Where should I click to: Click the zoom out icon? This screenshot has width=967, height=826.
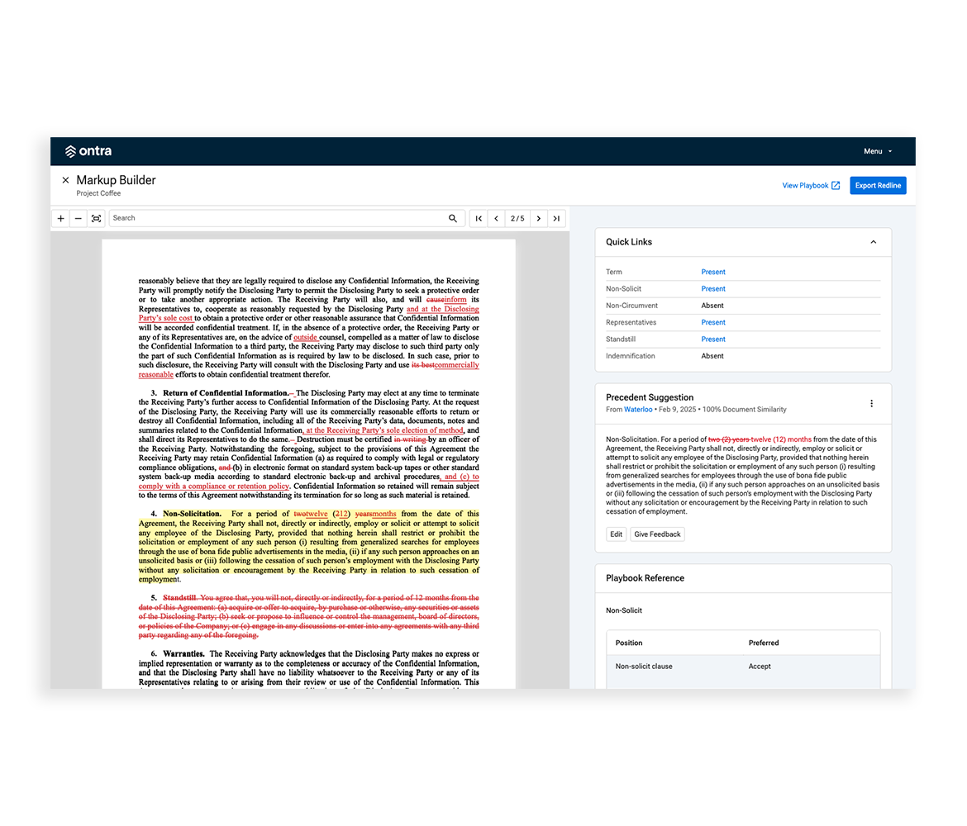(x=79, y=217)
